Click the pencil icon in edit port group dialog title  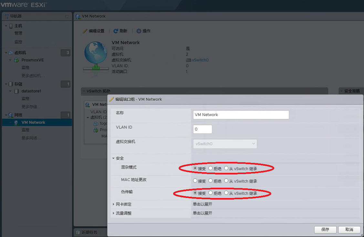pos(112,99)
